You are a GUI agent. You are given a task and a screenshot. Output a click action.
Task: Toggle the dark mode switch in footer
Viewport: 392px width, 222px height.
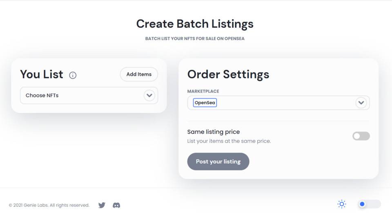point(370,204)
